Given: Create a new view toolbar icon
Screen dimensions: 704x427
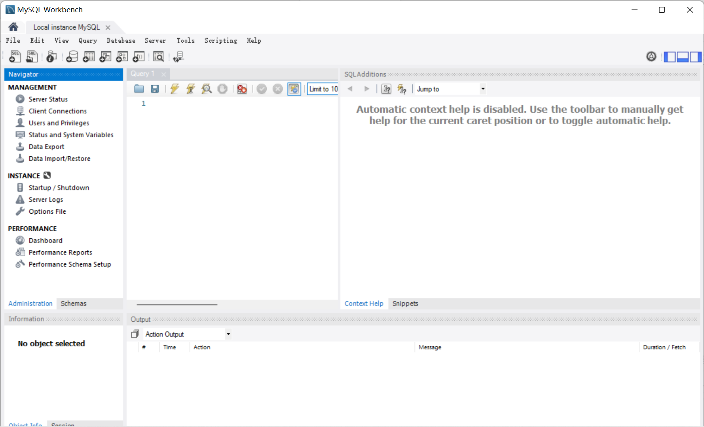Looking at the screenshot, I should point(105,57).
